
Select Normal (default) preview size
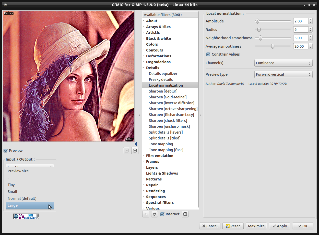click(30, 199)
